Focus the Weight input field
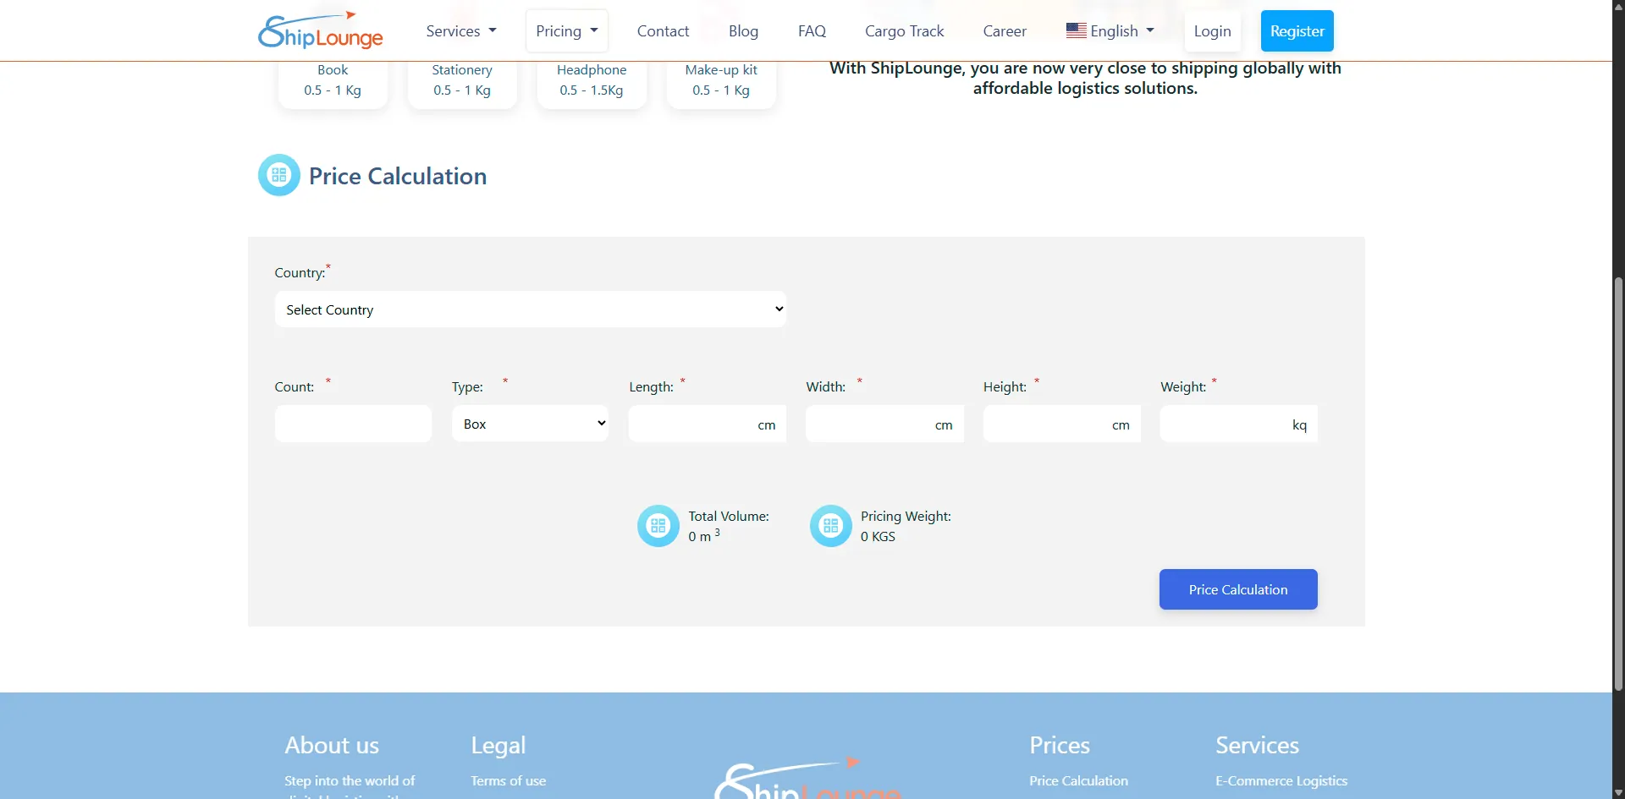 (1239, 424)
